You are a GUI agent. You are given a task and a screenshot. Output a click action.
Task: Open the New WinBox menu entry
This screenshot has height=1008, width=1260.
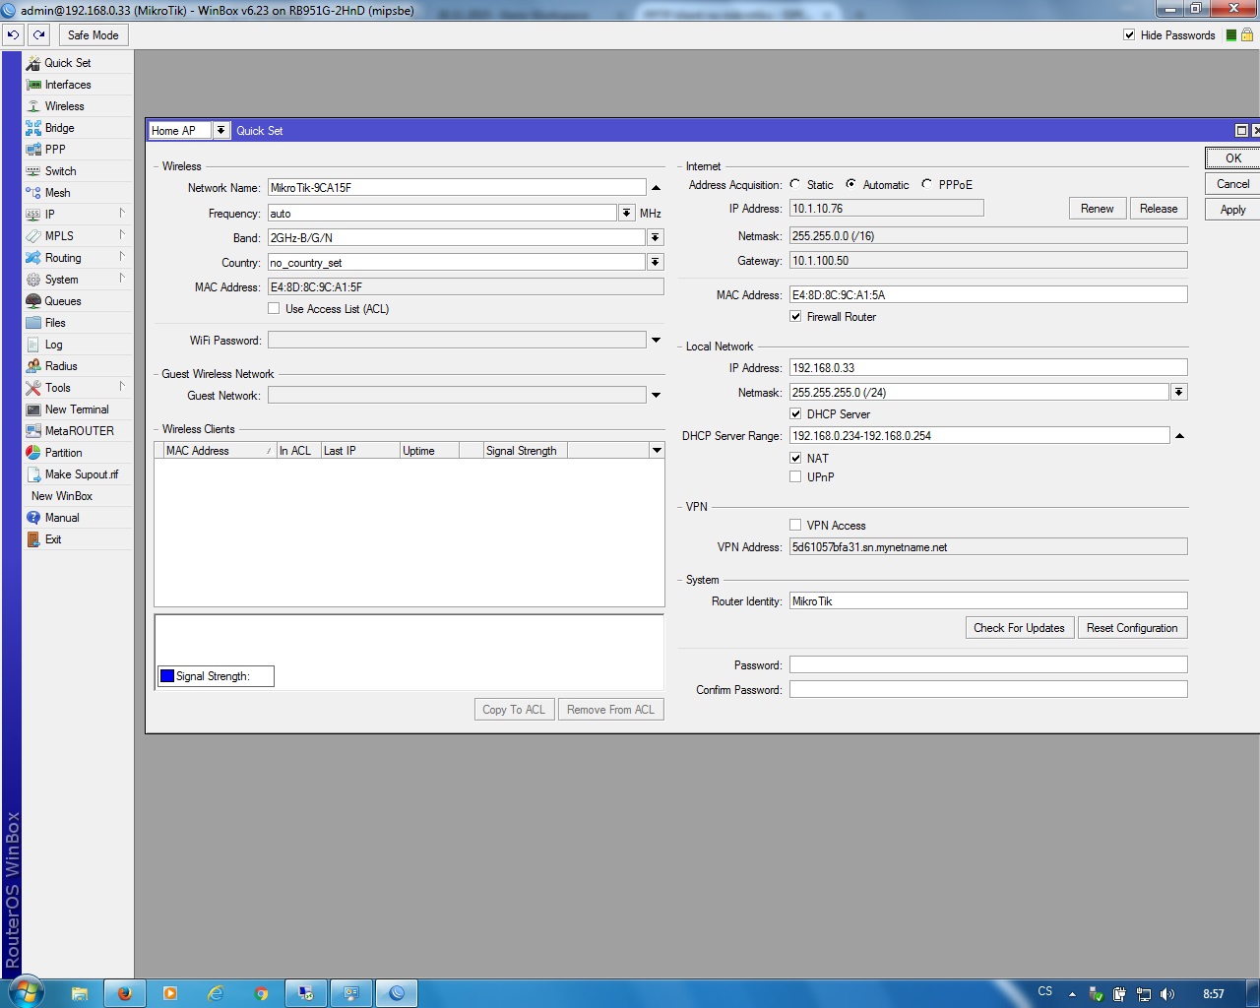tap(62, 496)
